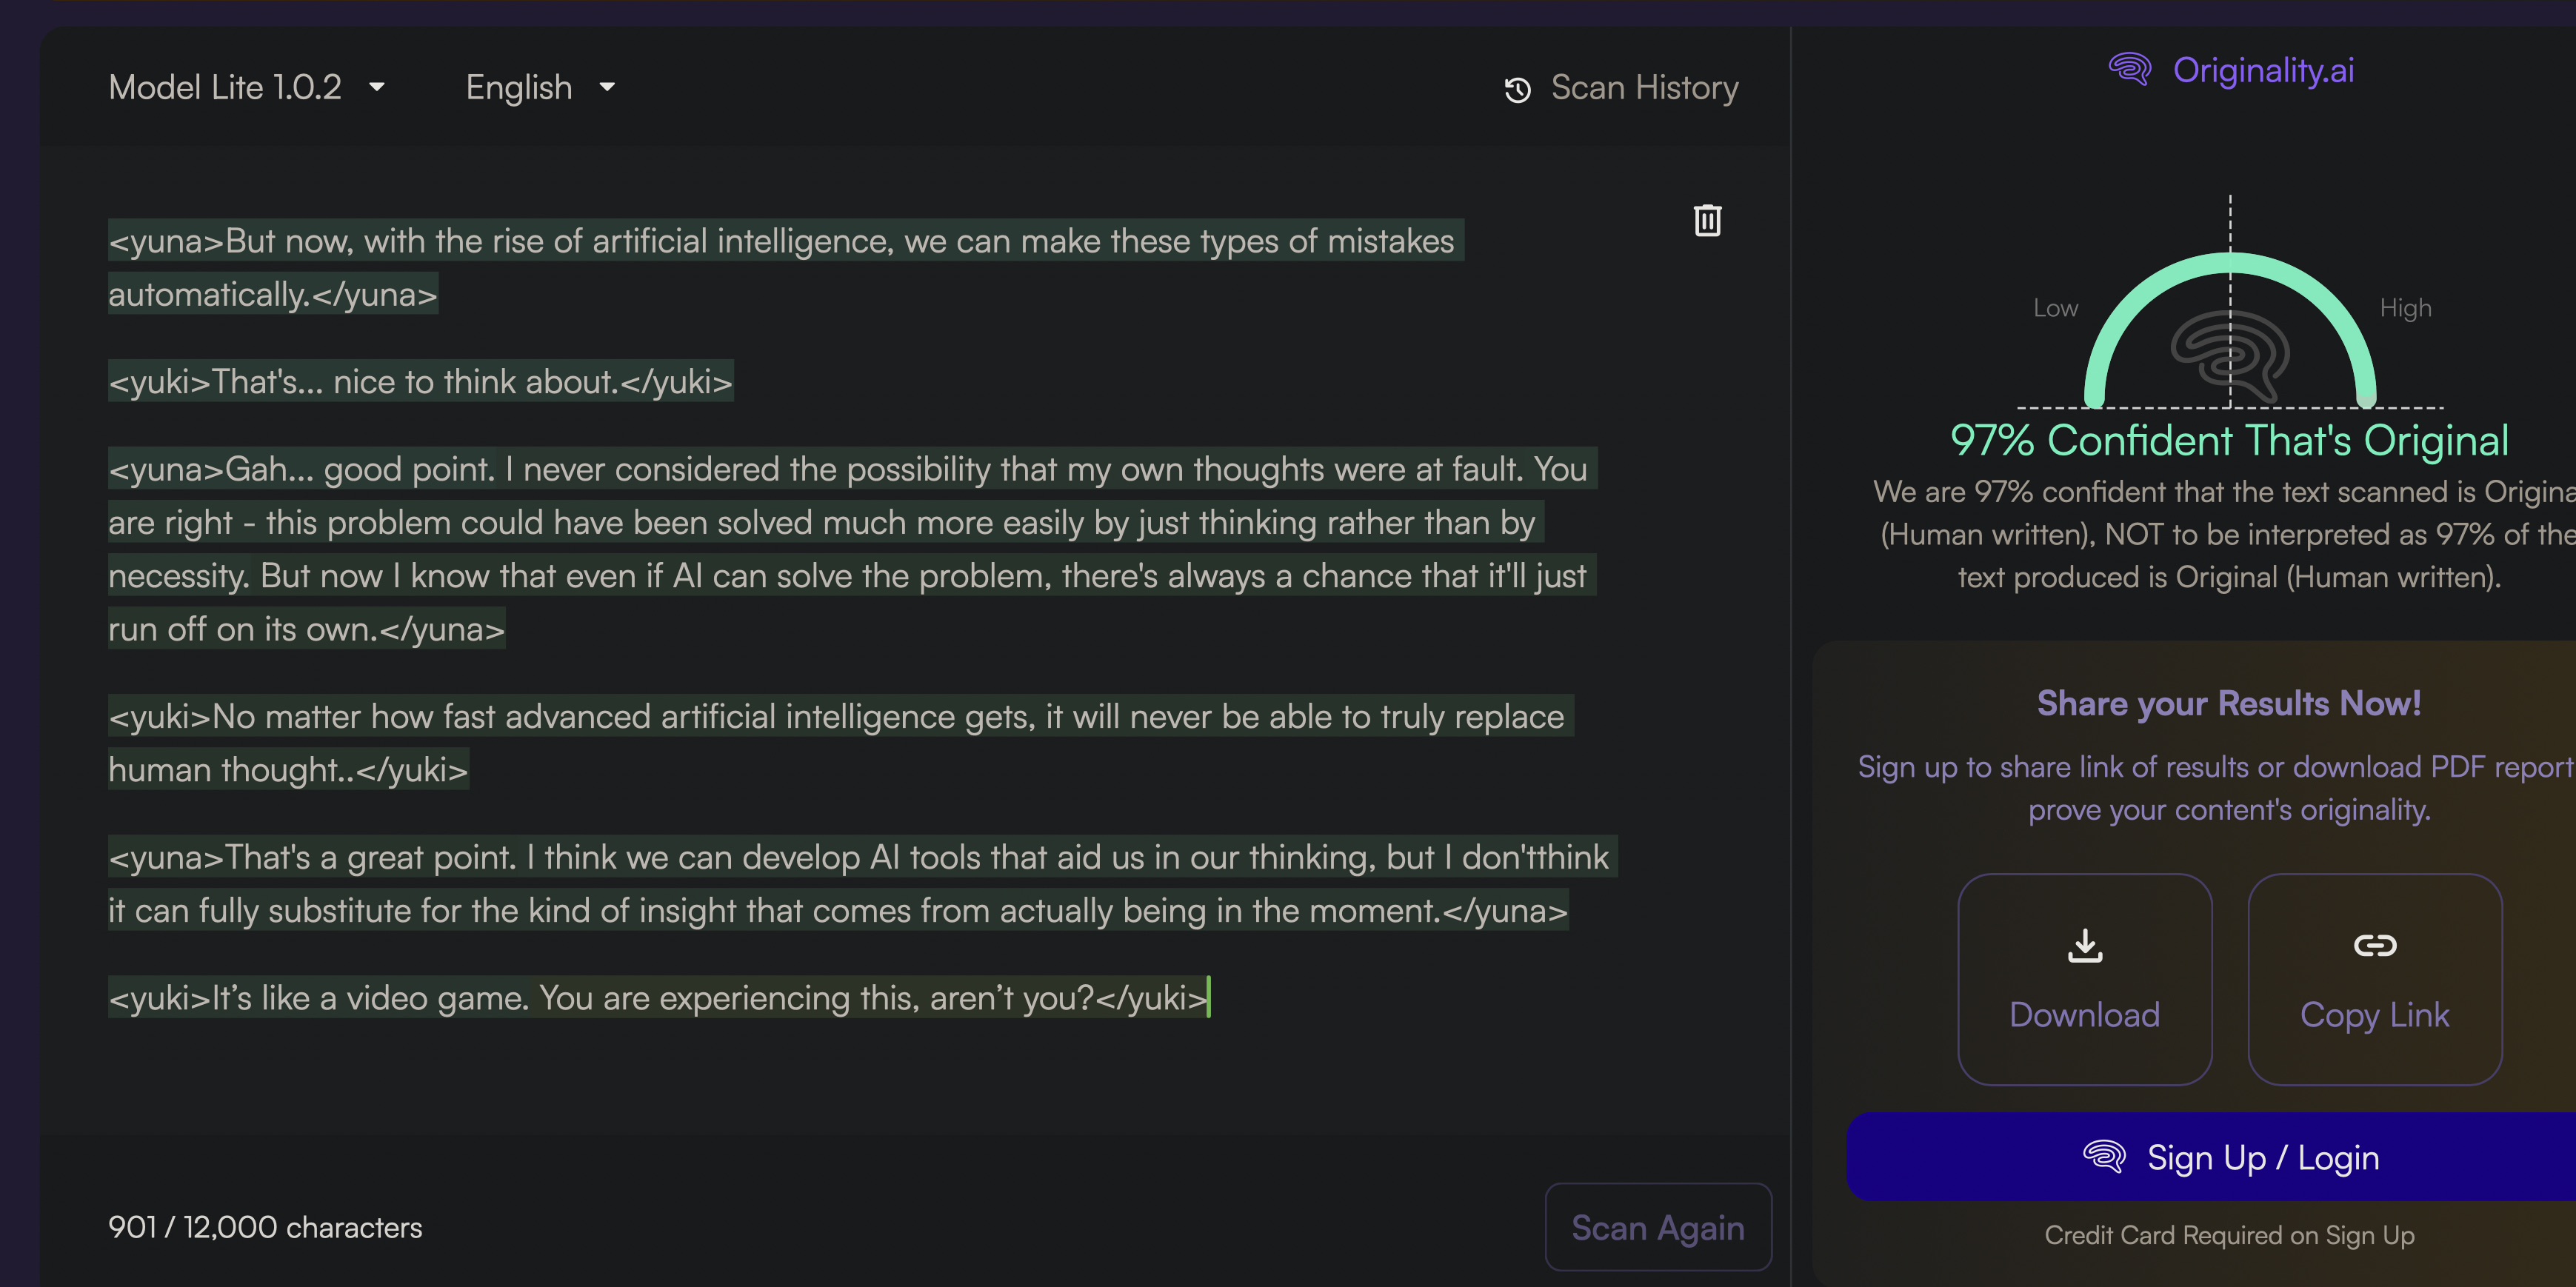Click brain icon in Sign Up button
Image resolution: width=2576 pixels, height=1287 pixels.
pos(2103,1157)
